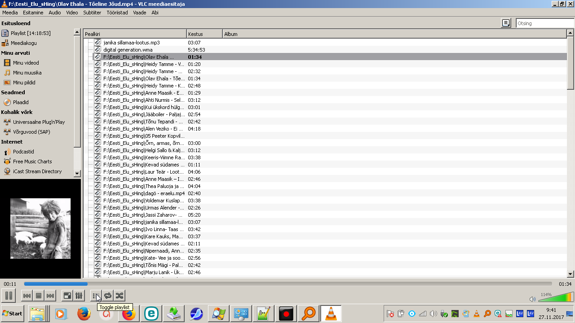Open the Subtiiter menu
This screenshot has height=323, width=575.
pos(92,13)
